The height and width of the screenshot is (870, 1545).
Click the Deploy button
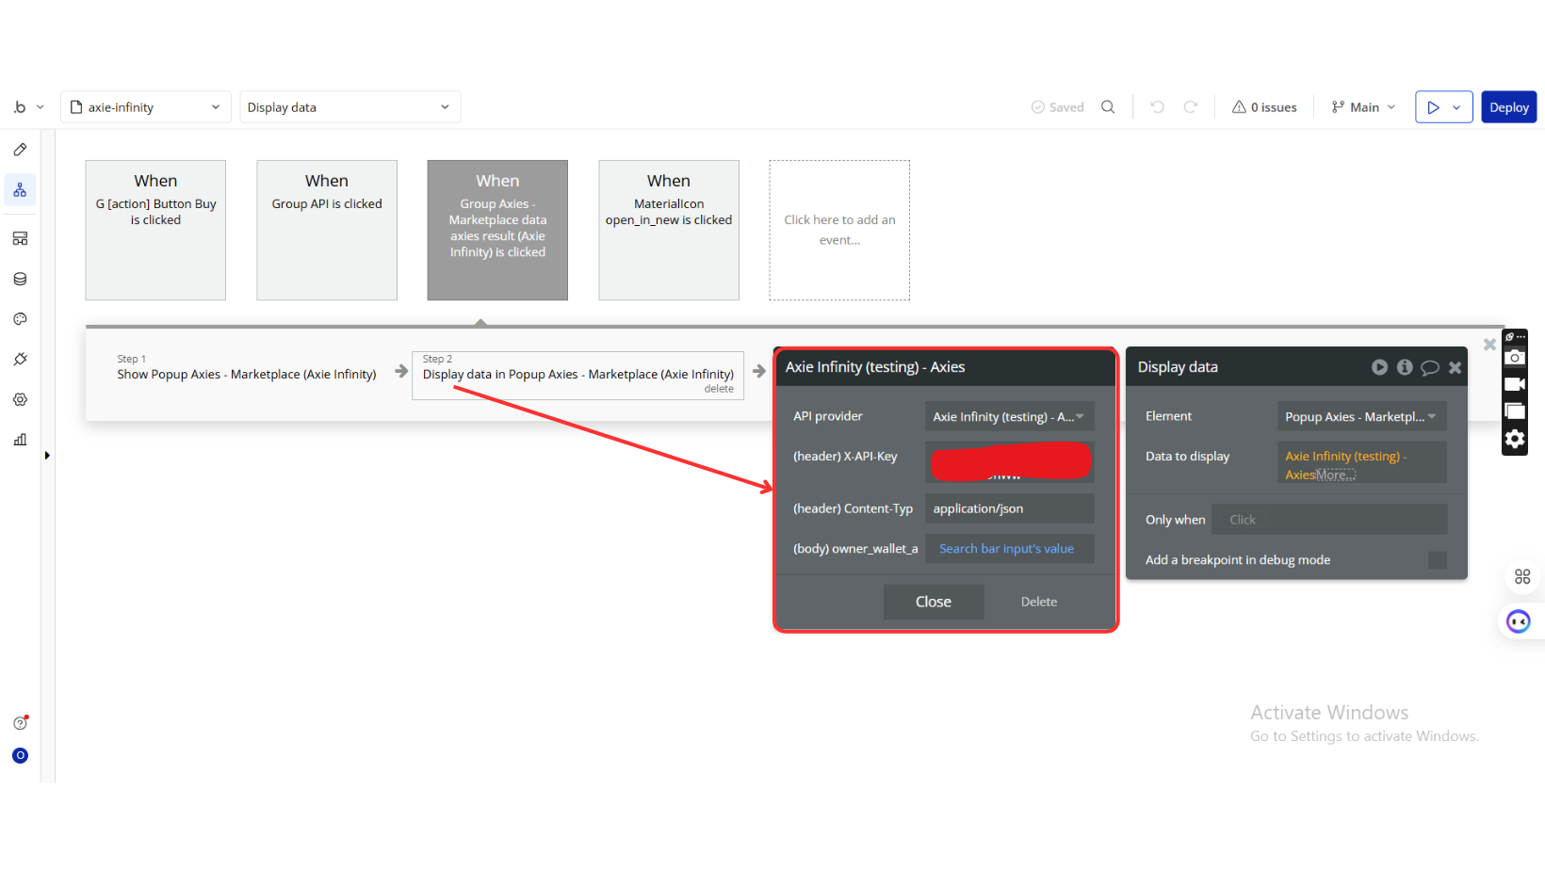pyautogui.click(x=1509, y=107)
